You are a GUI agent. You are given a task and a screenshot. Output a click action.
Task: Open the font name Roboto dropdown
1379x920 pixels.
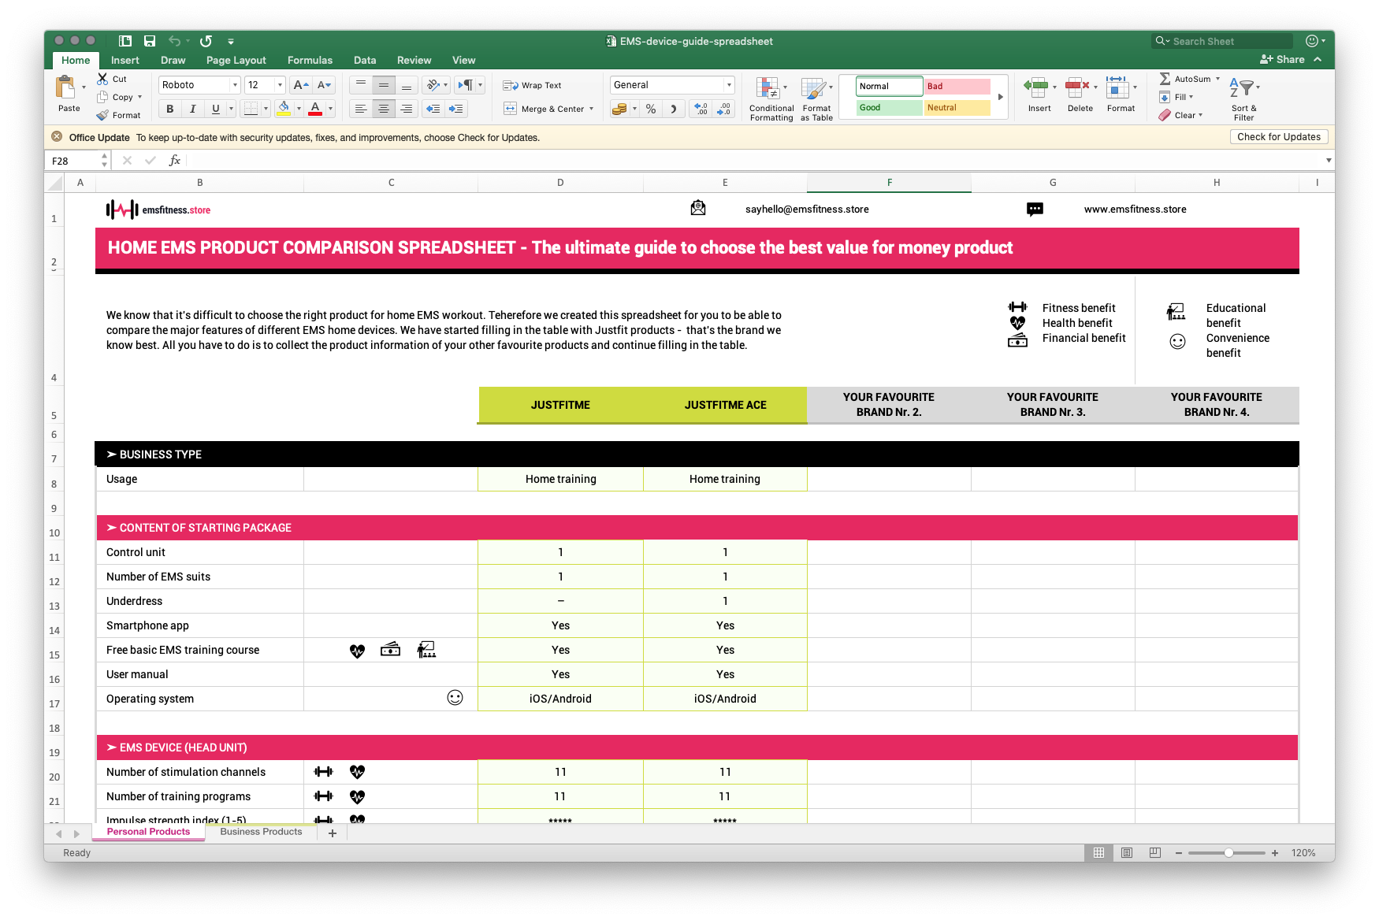(x=235, y=85)
